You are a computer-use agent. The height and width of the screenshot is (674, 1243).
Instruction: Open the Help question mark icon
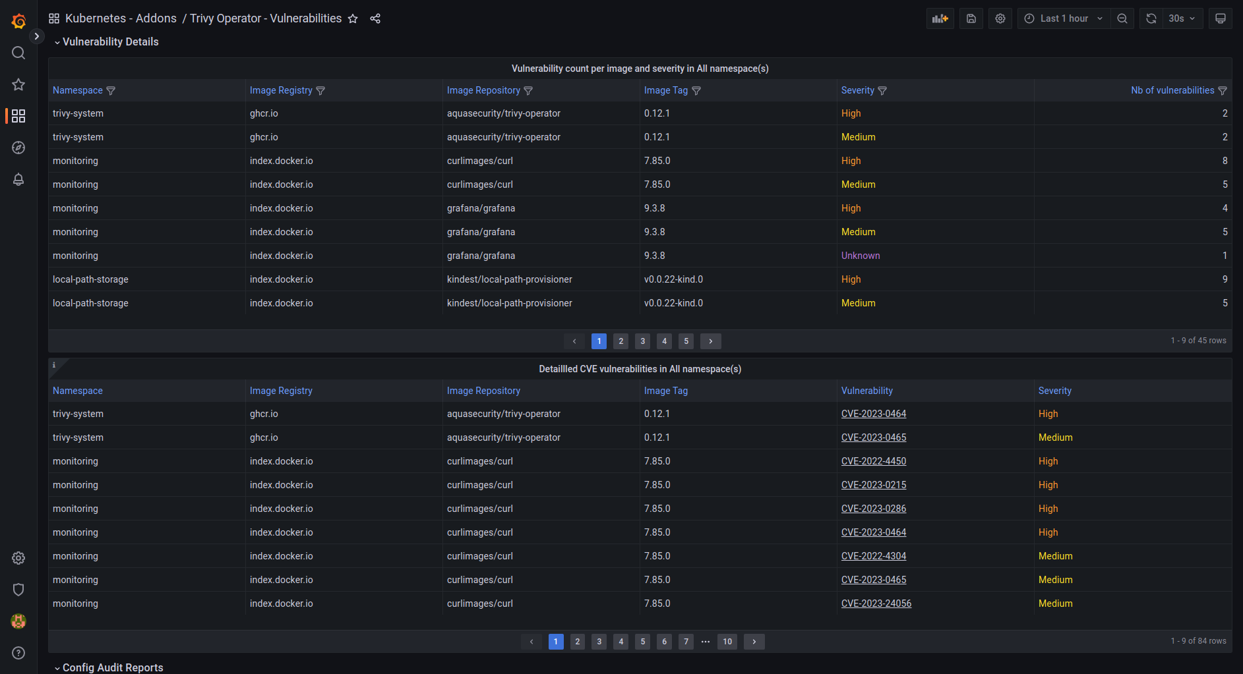18,653
